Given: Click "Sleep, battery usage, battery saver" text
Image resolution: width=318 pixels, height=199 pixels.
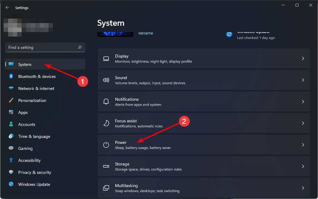Looking at the screenshot, I should point(143,148).
